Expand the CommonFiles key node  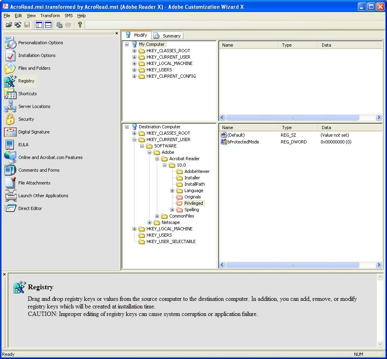tap(157, 216)
